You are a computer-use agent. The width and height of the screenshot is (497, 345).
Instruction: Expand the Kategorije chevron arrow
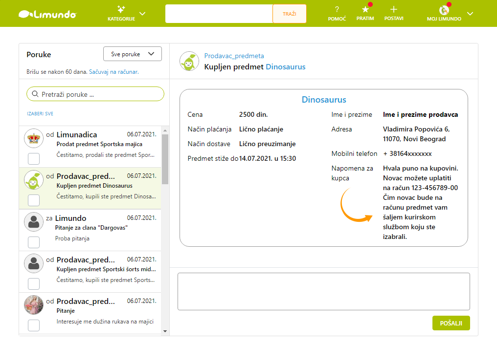[143, 14]
